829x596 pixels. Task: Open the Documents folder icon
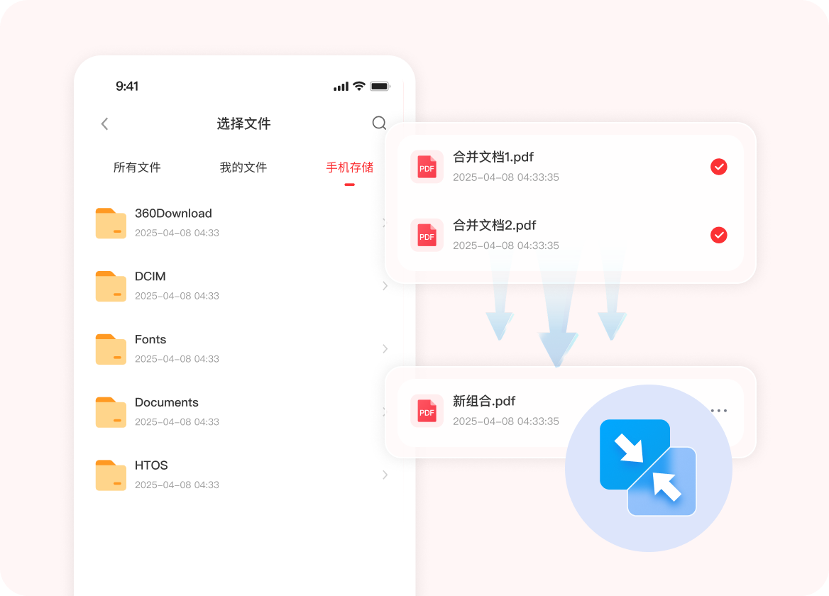(x=111, y=412)
